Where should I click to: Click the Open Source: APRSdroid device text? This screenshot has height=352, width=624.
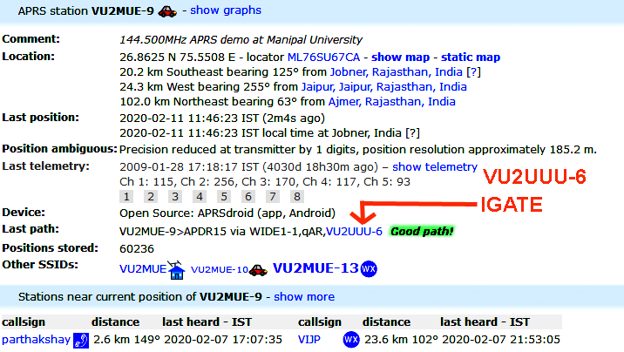tap(227, 213)
